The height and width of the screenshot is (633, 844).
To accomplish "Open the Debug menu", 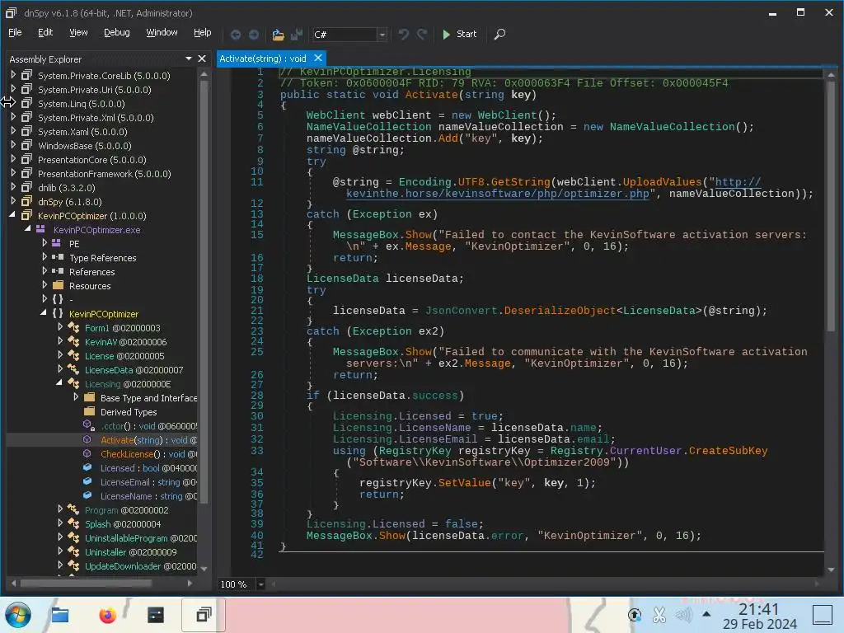I will click(x=117, y=32).
